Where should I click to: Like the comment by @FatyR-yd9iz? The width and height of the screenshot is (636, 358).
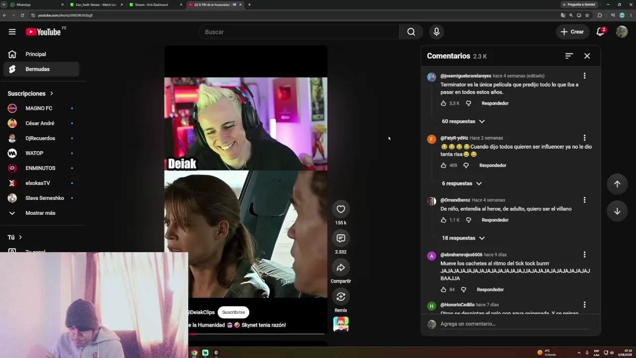click(x=443, y=166)
